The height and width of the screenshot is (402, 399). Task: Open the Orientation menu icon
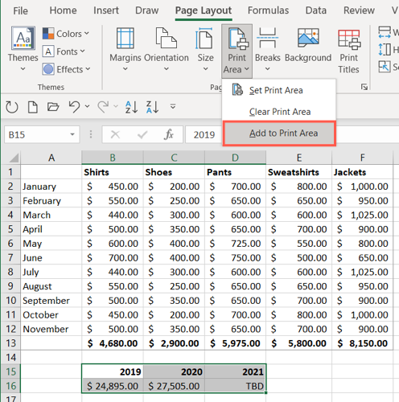[x=167, y=50]
